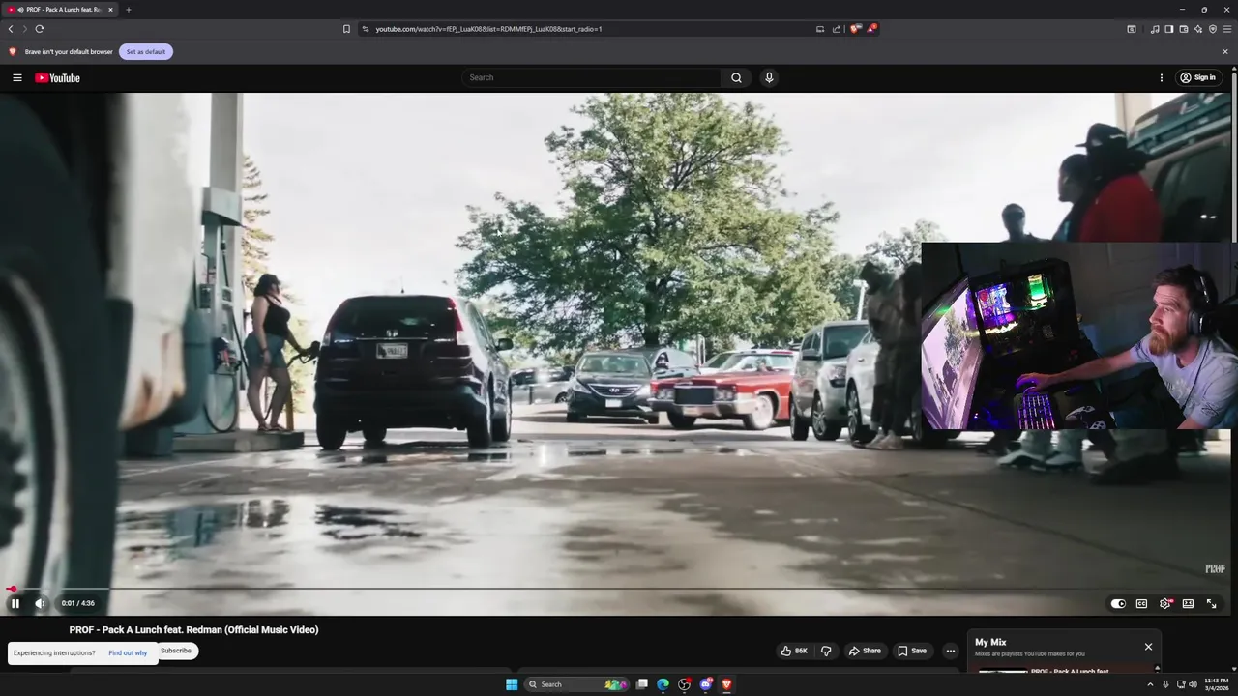Open Brave Rewards icon

tap(871, 29)
